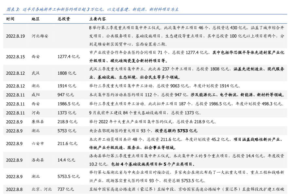293x196 pixels.
Task: Select the date cell 2022.8.19
Action: pyautogui.click(x=15, y=36)
